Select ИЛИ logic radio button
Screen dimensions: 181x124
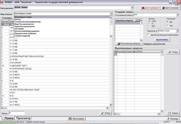coord(149,22)
